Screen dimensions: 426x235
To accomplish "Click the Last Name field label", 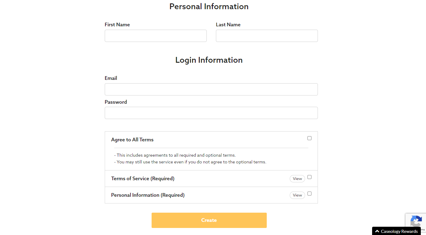I will [228, 24].
